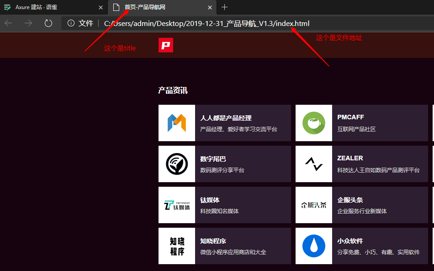Viewport: 434px width, 271px height.
Task: Click the 企服头条 logo image
Action: point(313,205)
